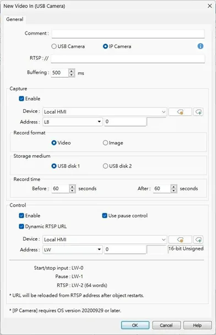Viewport: 216px width, 335px height.
Task: Decrease Buffering value with down arrow
Action: tap(72, 75)
